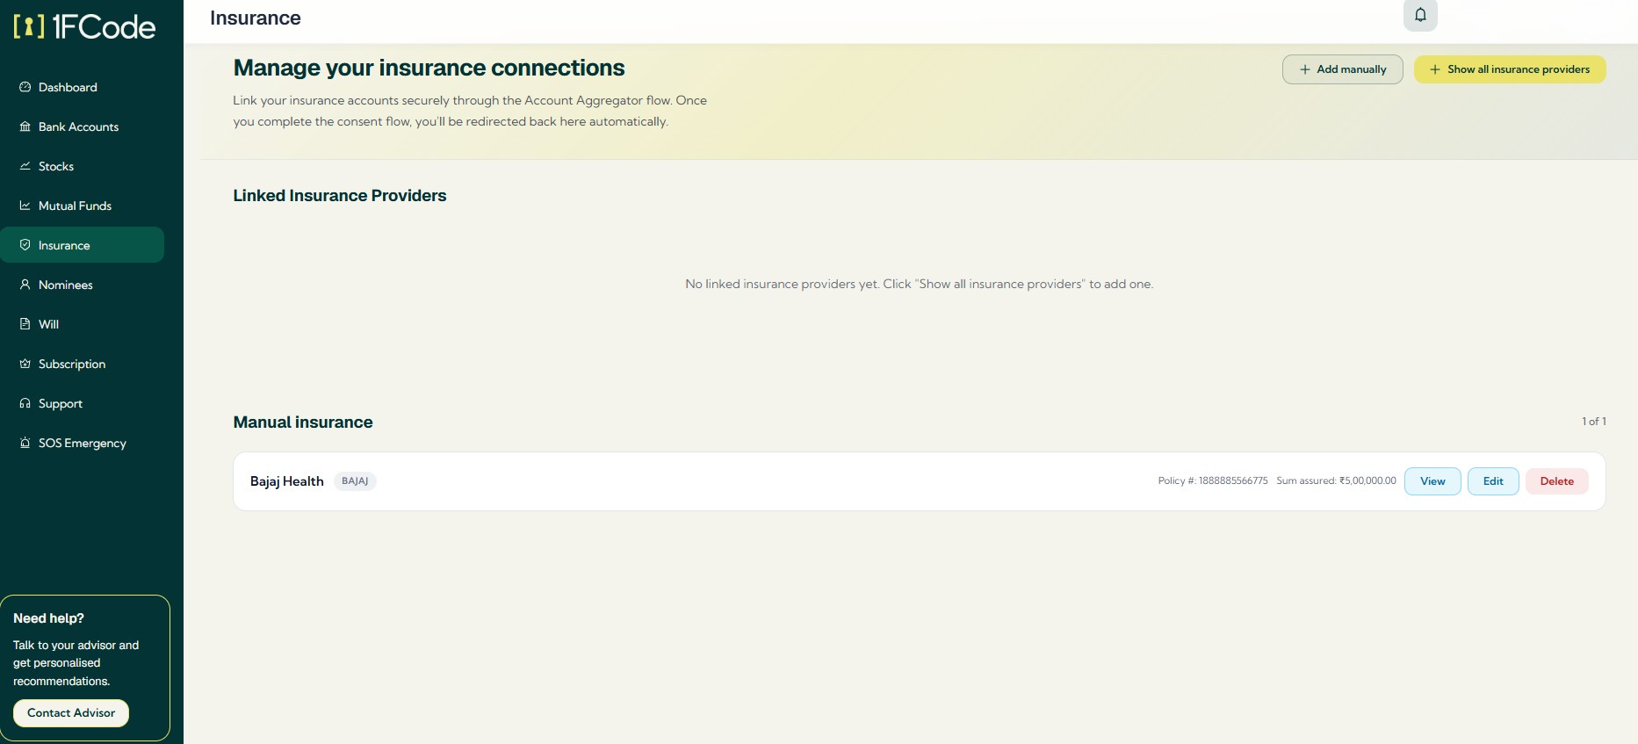Image resolution: width=1638 pixels, height=744 pixels.
Task: Select Insurance in the sidebar
Action: (83, 245)
